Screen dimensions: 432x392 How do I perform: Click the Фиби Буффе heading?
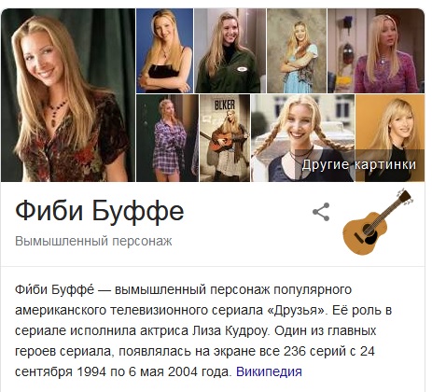(100, 211)
